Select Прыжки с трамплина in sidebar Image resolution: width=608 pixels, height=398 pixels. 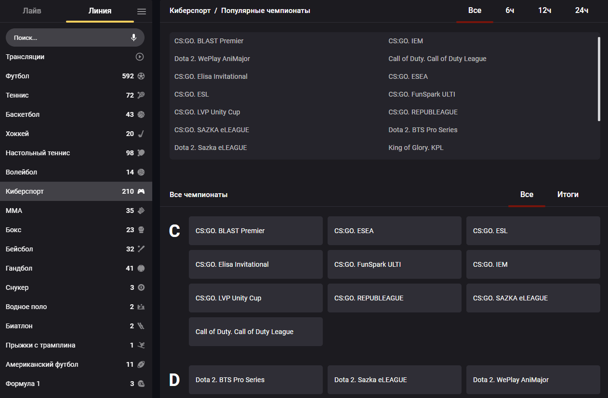76,345
